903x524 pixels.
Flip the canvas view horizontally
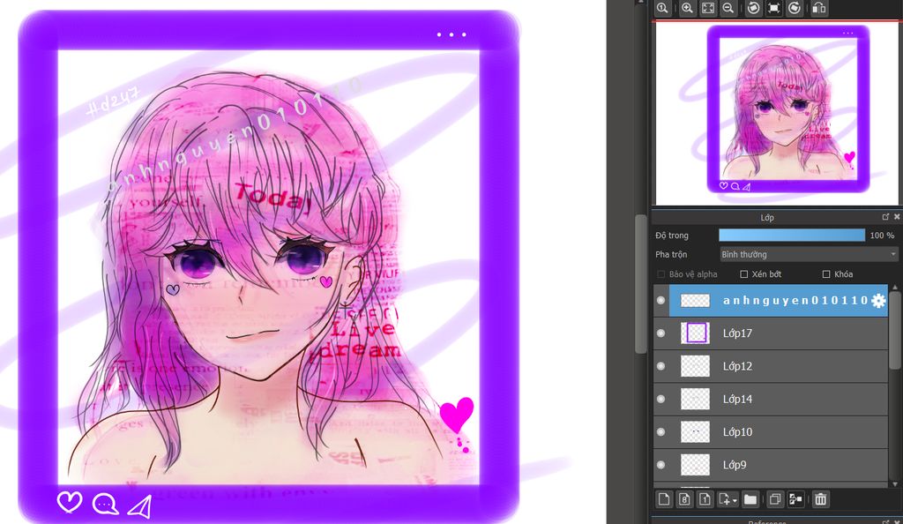819,8
